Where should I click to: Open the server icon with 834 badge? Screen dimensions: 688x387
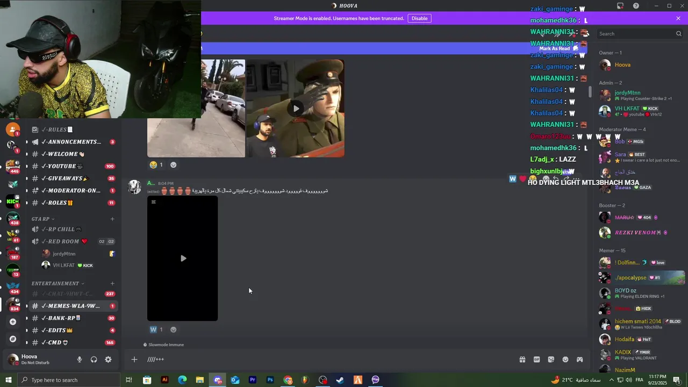click(13, 304)
